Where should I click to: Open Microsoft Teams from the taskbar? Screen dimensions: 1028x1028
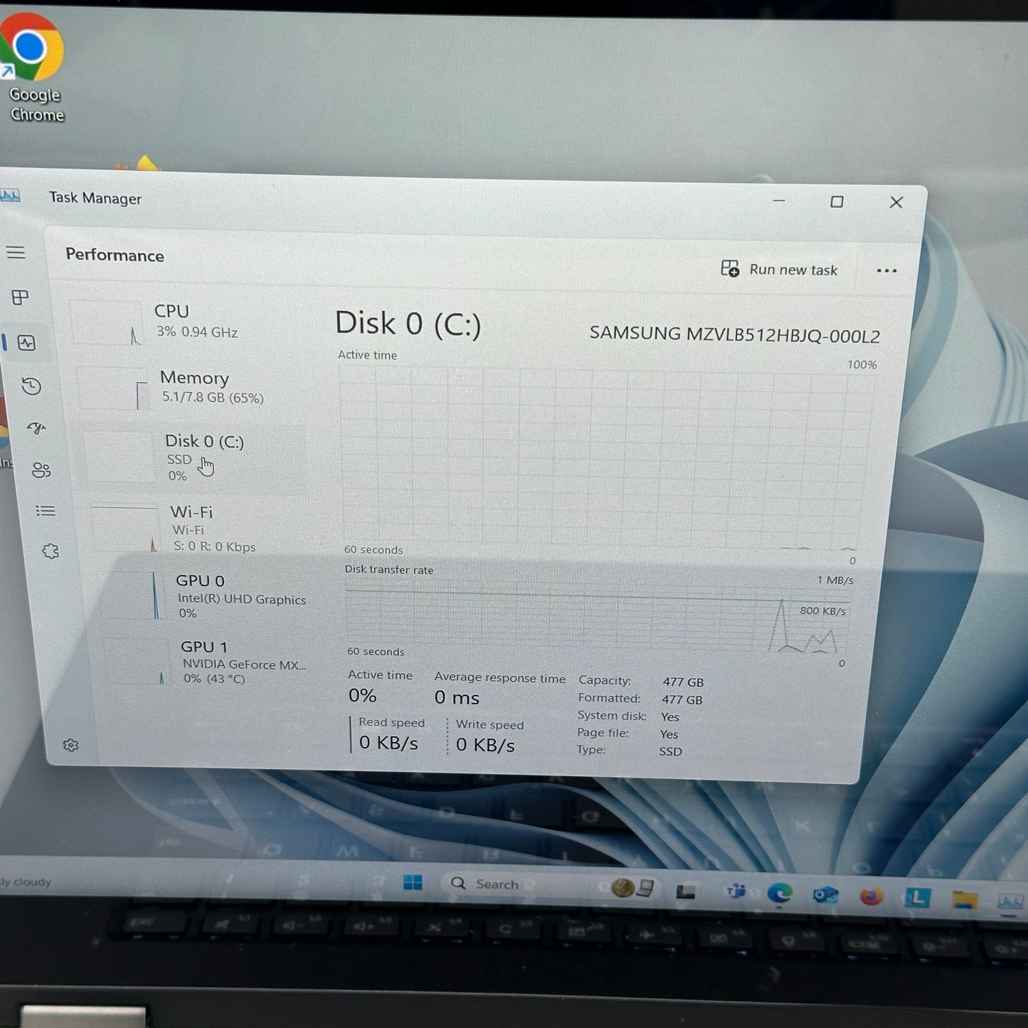click(x=736, y=891)
